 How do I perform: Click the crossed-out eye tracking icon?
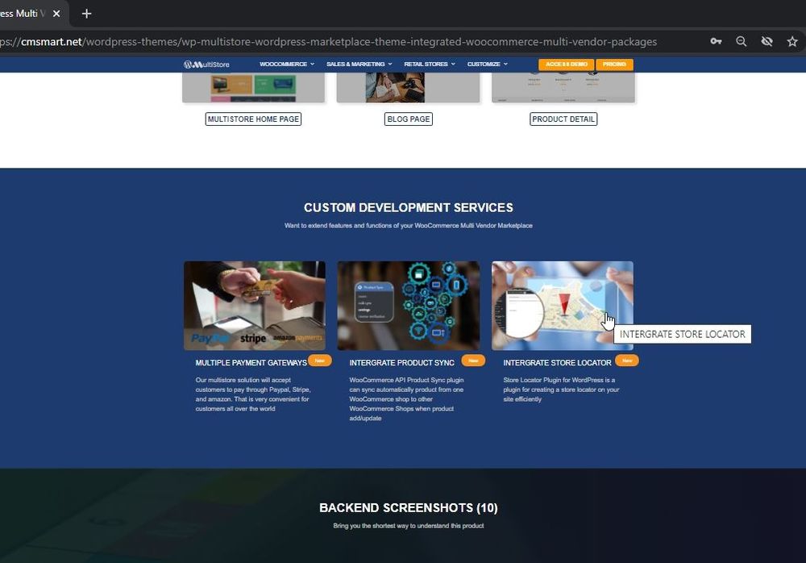tap(767, 41)
